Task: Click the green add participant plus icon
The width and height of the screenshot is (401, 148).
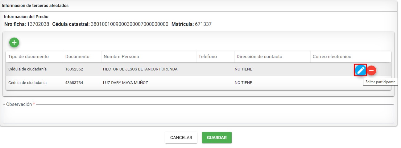Action: (x=14, y=42)
